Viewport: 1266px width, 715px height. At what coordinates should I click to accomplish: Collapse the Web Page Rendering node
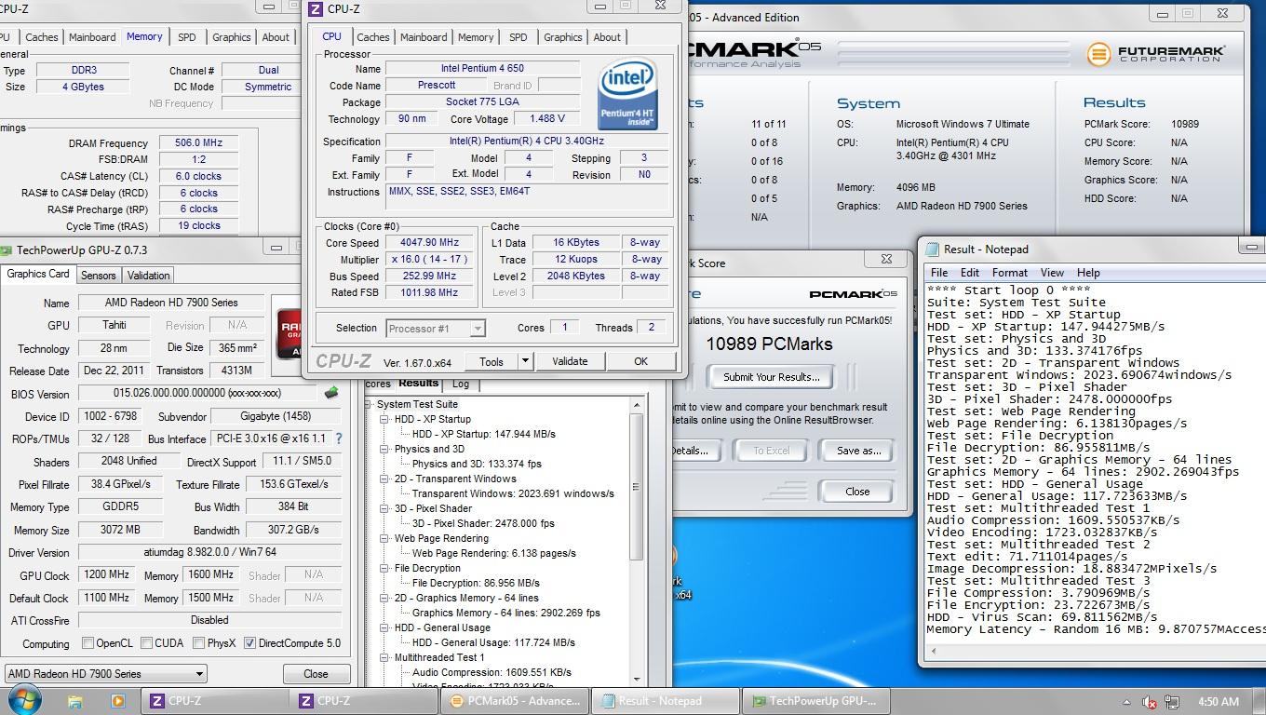(x=384, y=538)
